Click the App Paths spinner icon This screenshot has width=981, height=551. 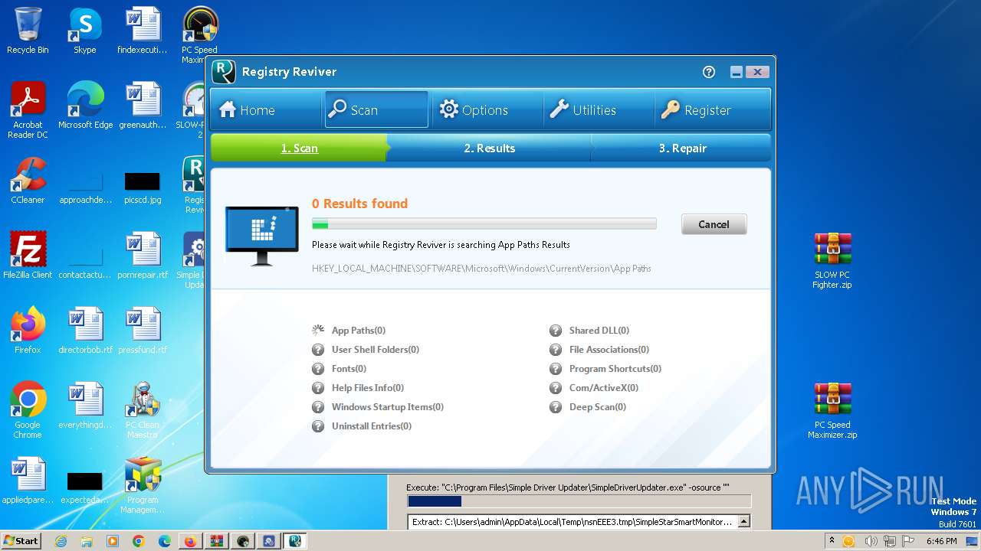click(x=318, y=331)
